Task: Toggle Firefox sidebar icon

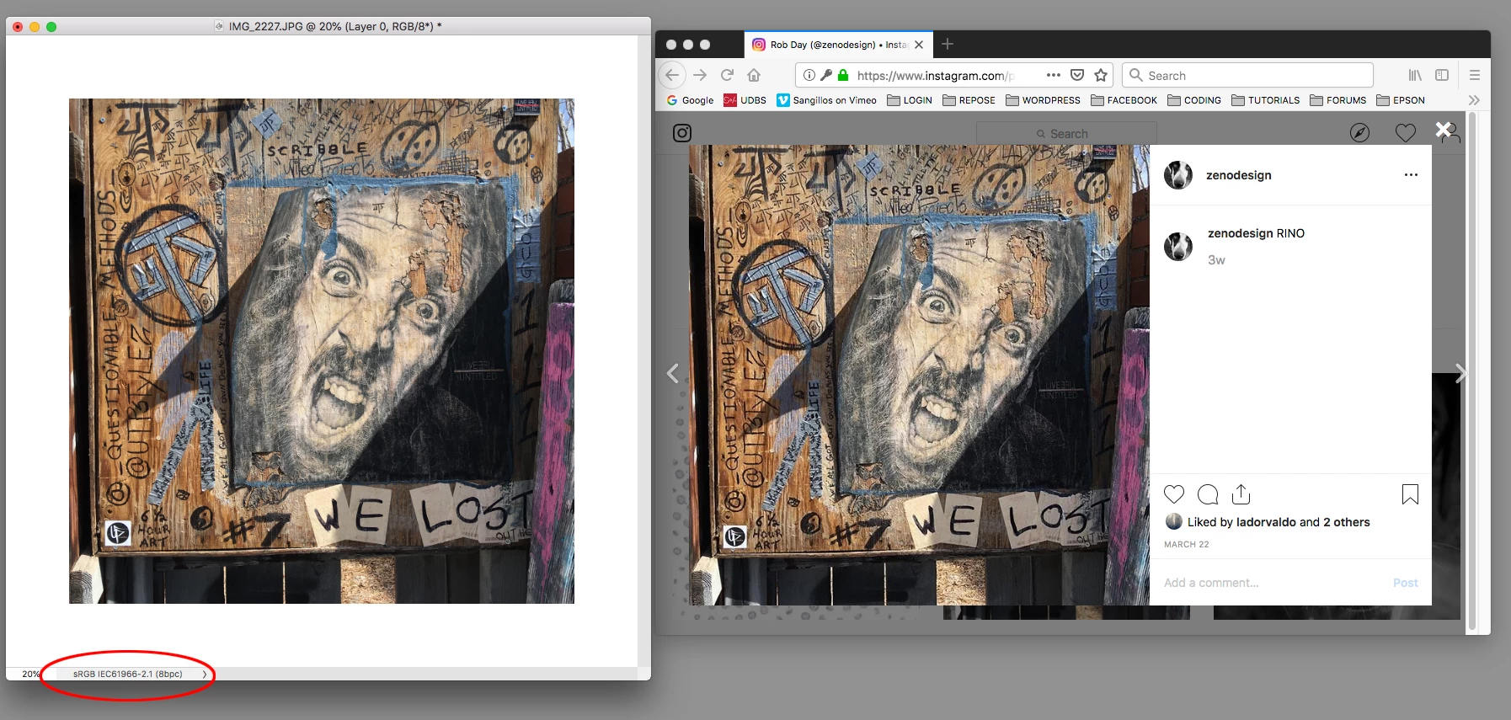Action: pyautogui.click(x=1442, y=75)
